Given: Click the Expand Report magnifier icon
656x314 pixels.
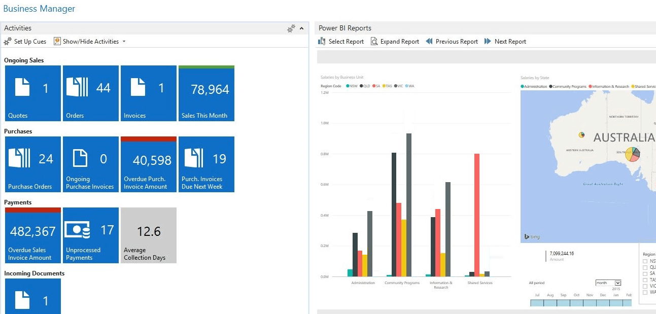Looking at the screenshot, I should (374, 42).
